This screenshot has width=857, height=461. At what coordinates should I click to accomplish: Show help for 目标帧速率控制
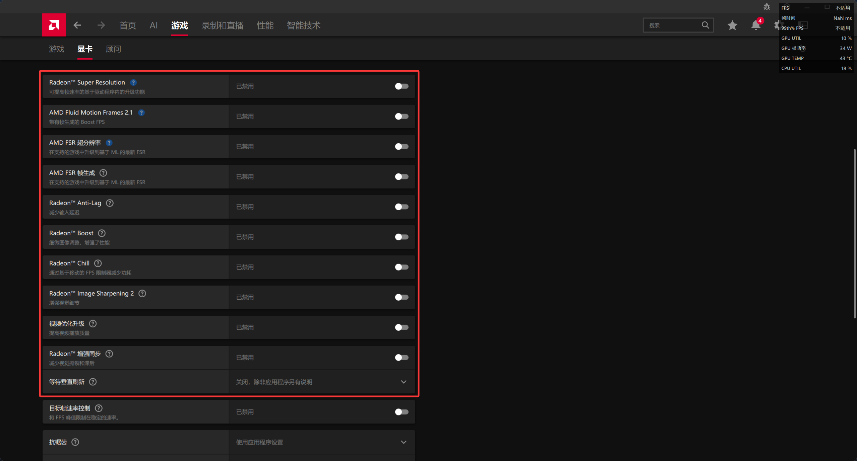point(99,408)
